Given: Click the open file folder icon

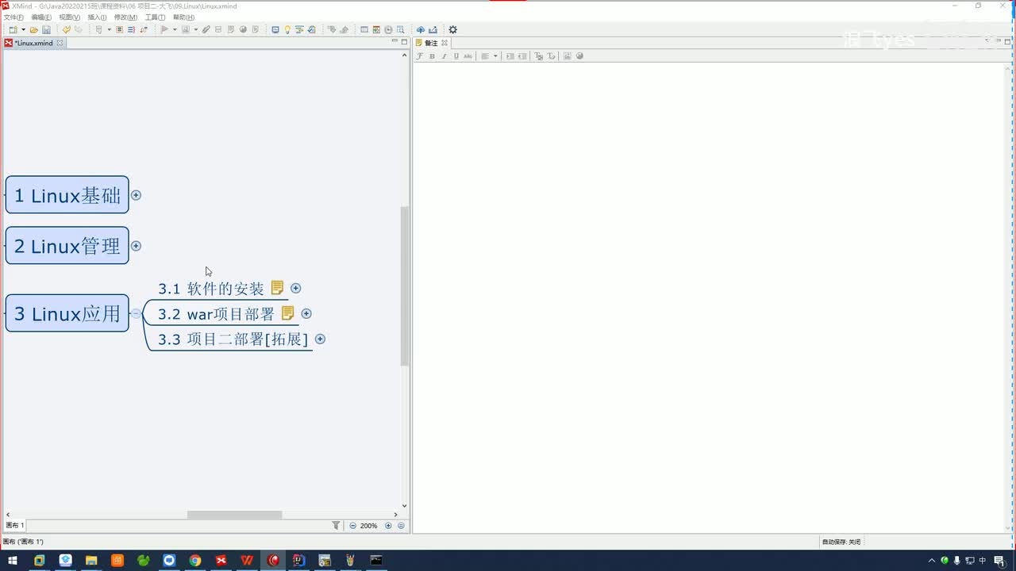Looking at the screenshot, I should [x=33, y=30].
